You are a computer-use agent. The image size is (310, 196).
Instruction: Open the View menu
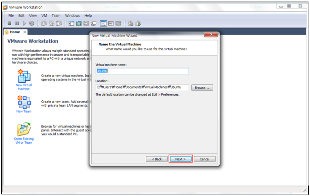[x=33, y=16]
